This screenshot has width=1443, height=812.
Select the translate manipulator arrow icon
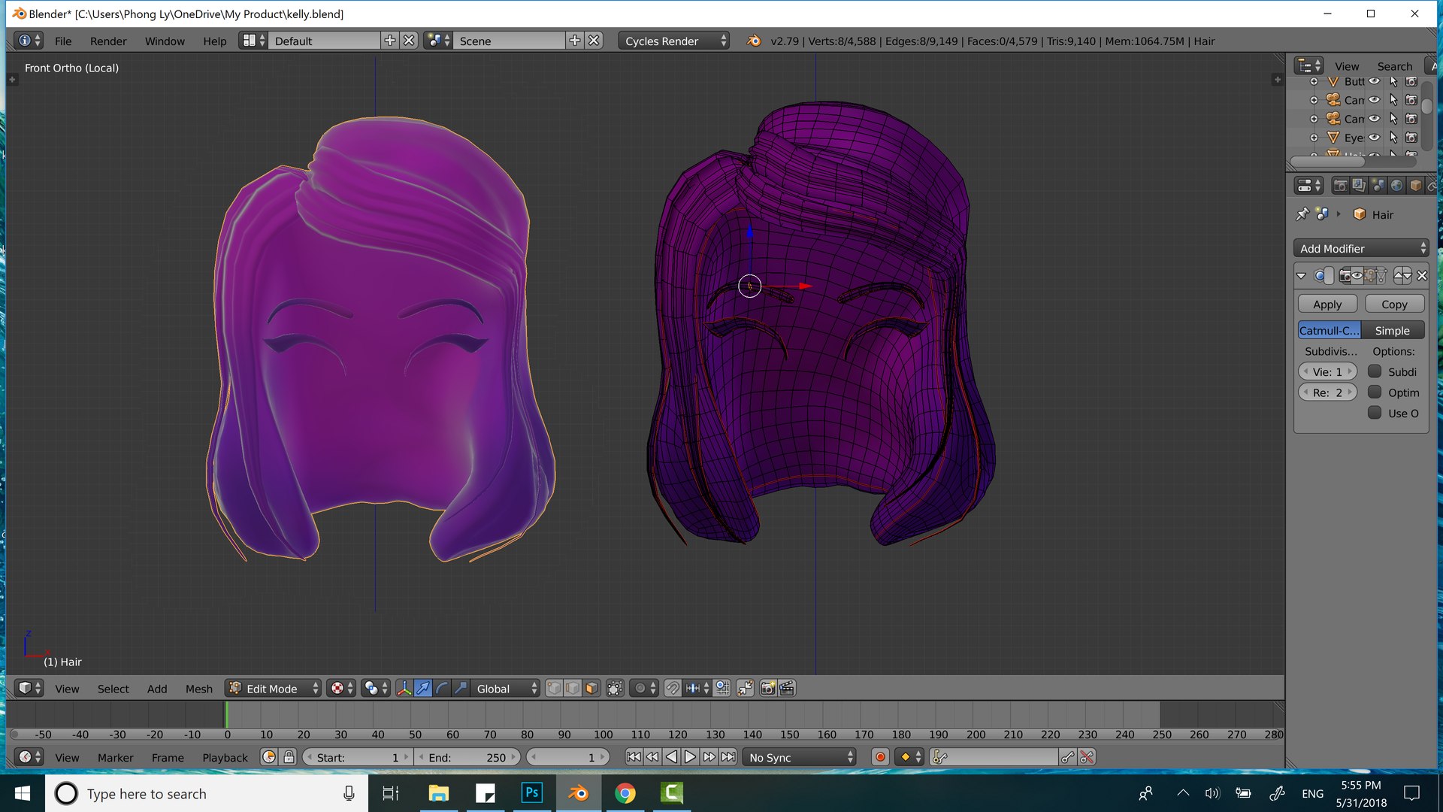[x=423, y=689]
